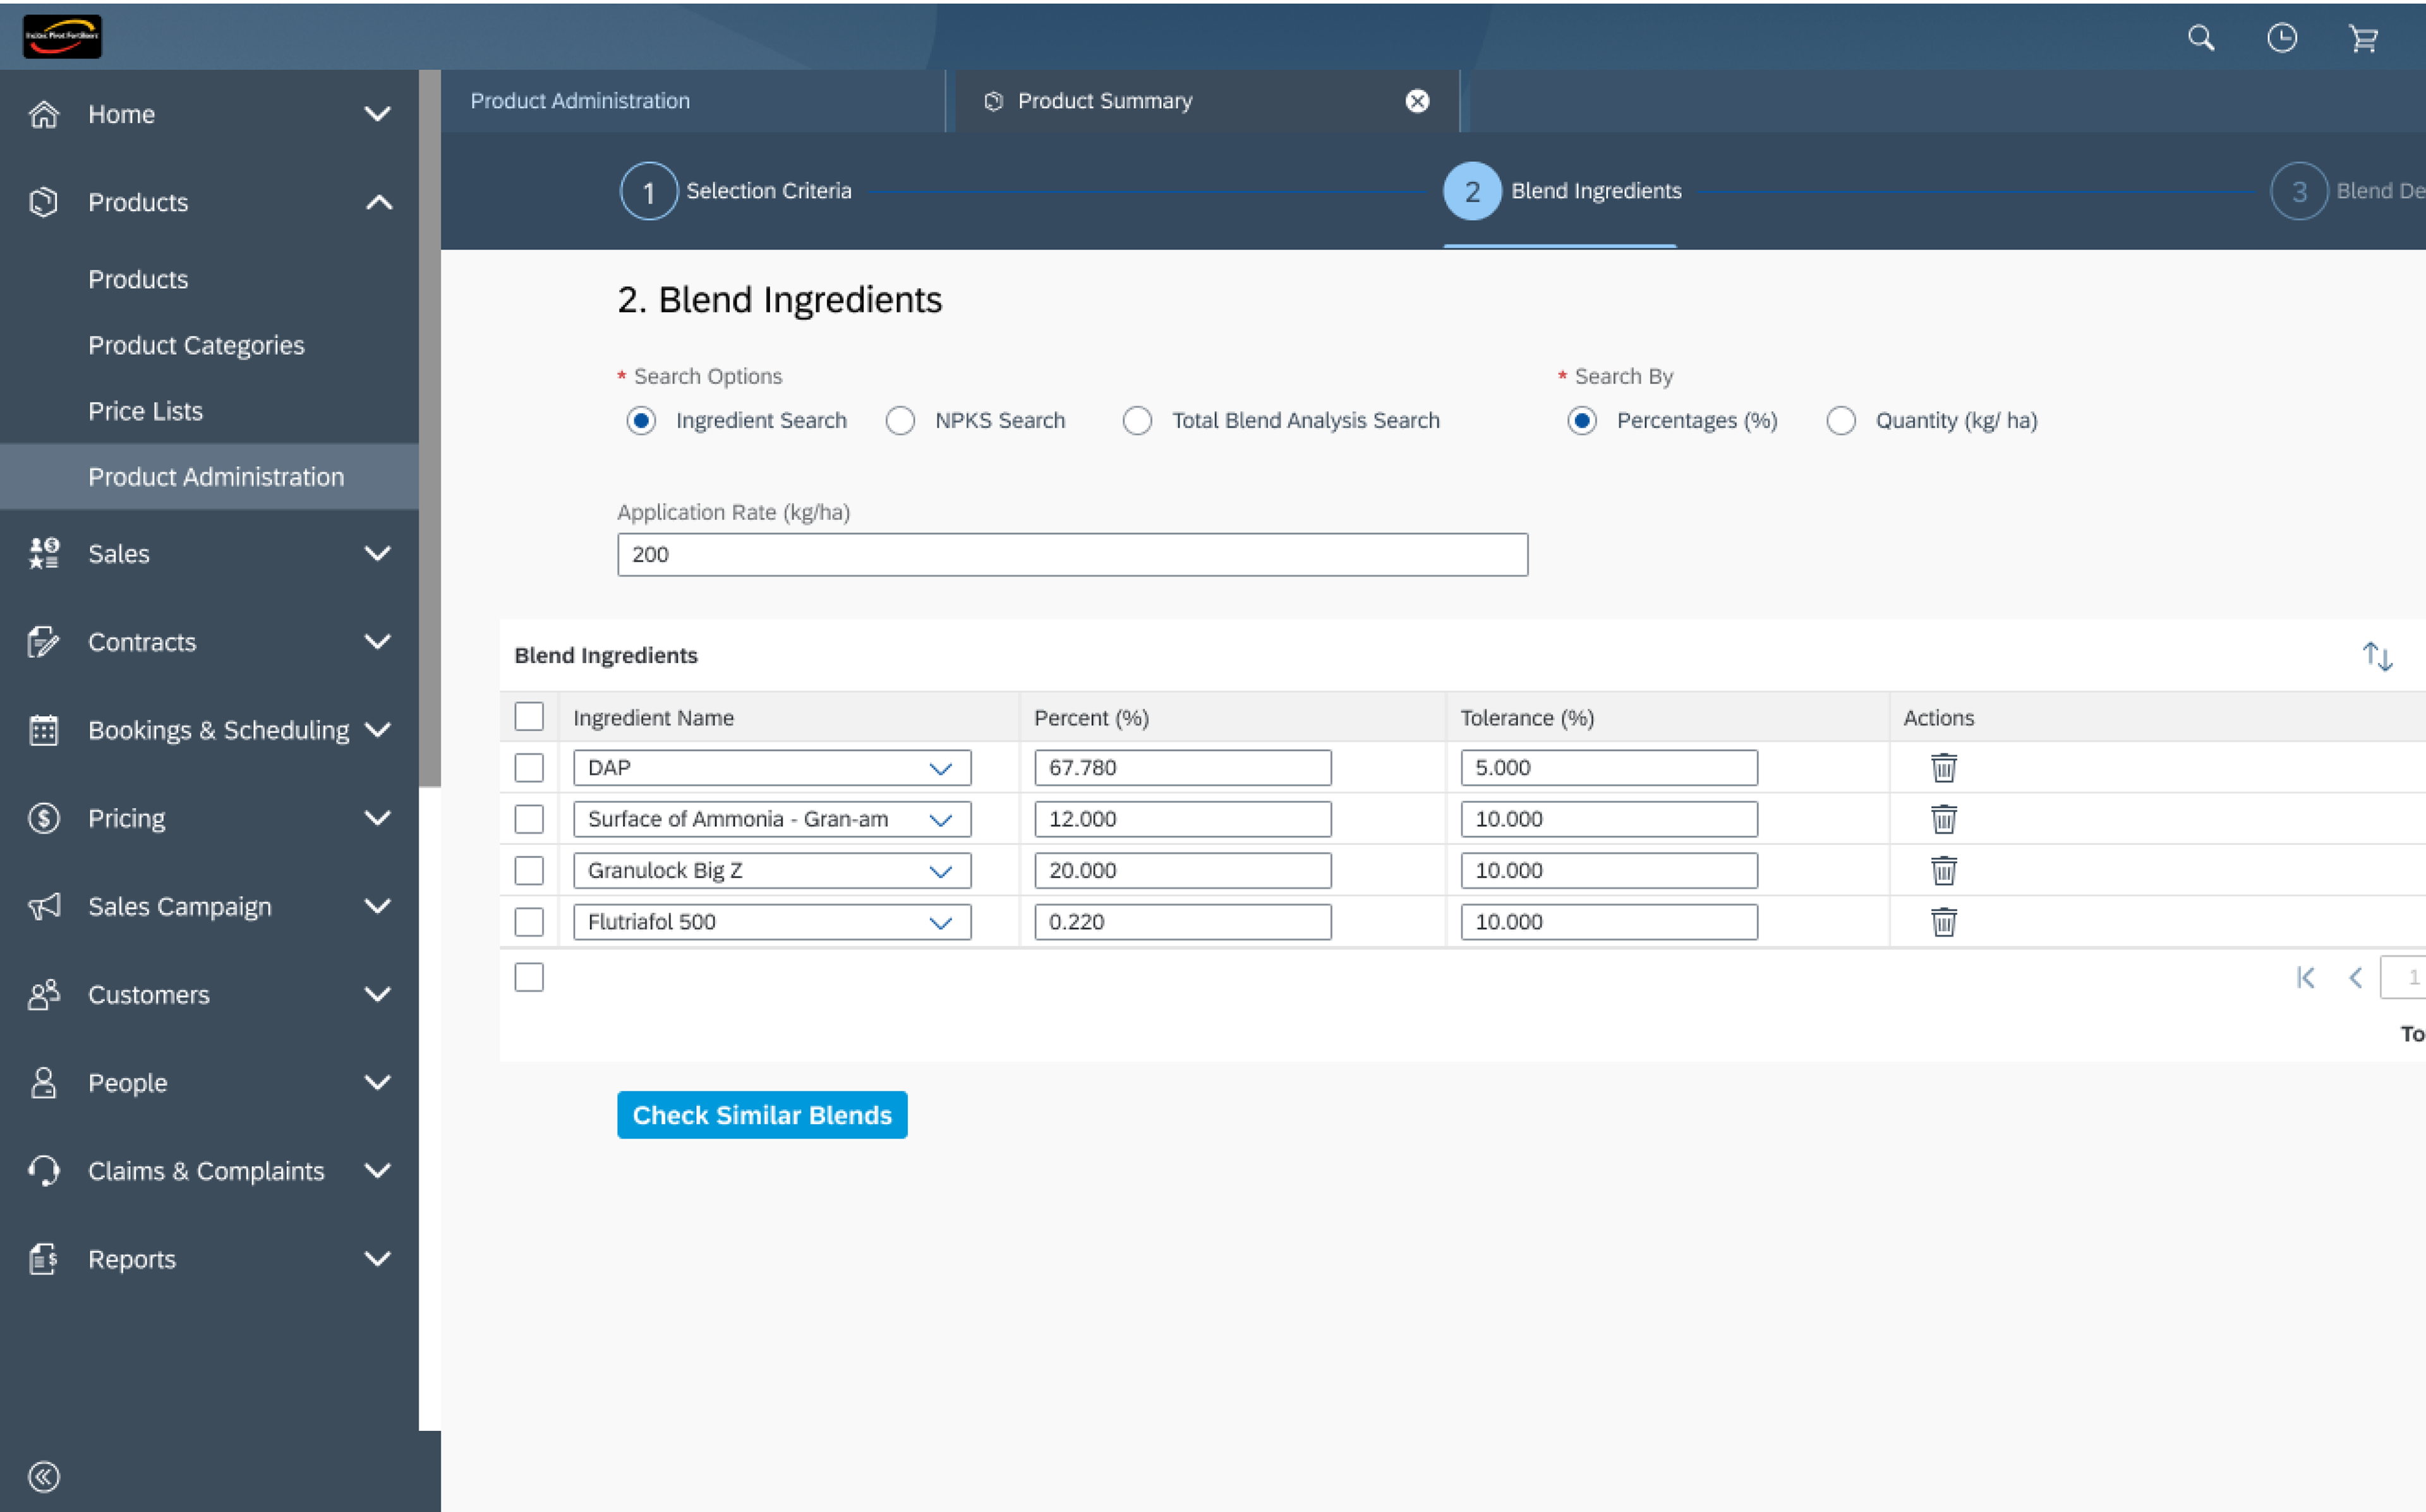Collapse the Products menu chevron
The width and height of the screenshot is (2426, 1512).
point(379,202)
